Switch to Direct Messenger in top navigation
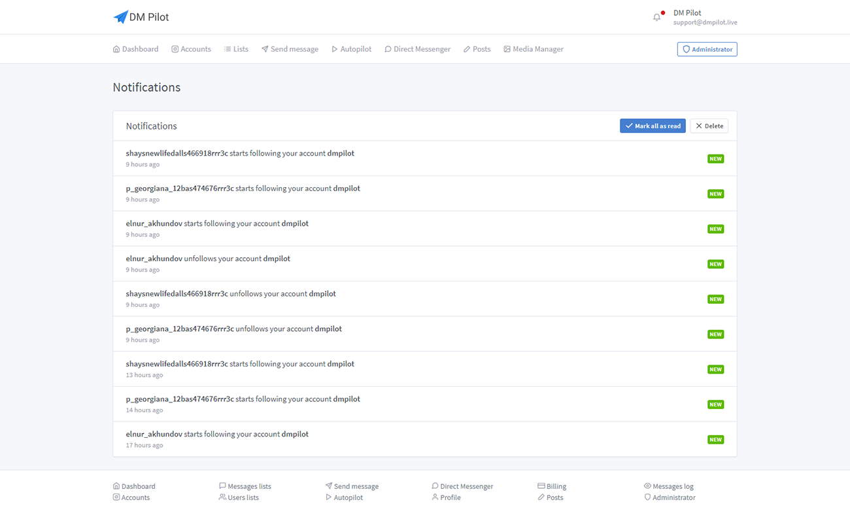 coord(417,49)
